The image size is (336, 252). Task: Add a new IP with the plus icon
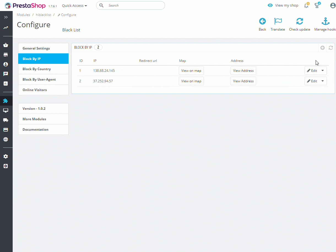[x=323, y=48]
